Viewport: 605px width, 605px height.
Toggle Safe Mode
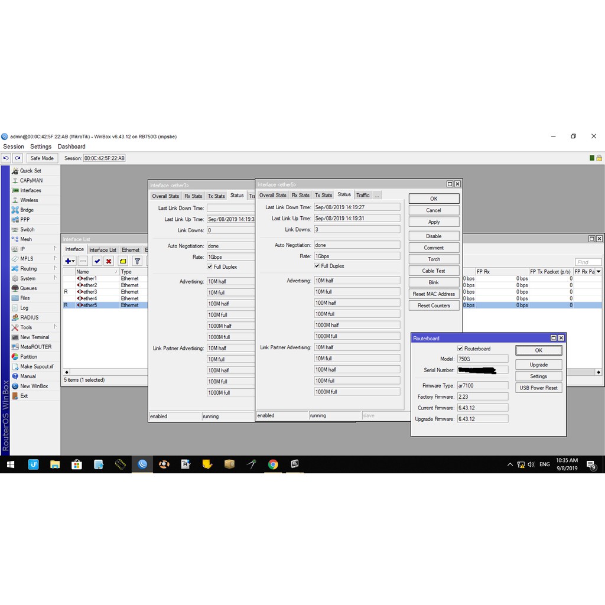[x=42, y=158]
